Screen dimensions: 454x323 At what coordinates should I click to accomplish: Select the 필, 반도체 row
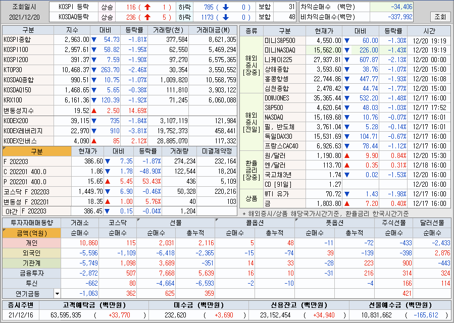(x=357, y=127)
